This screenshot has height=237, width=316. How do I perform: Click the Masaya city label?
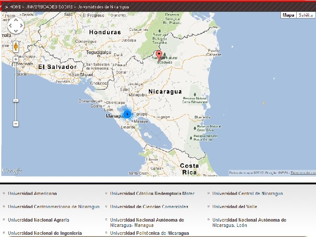(x=141, y=121)
